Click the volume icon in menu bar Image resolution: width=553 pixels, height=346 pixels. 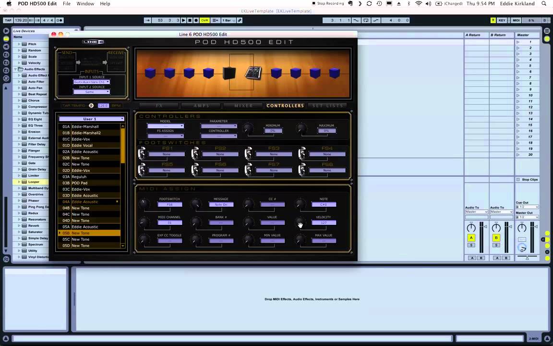428,3
